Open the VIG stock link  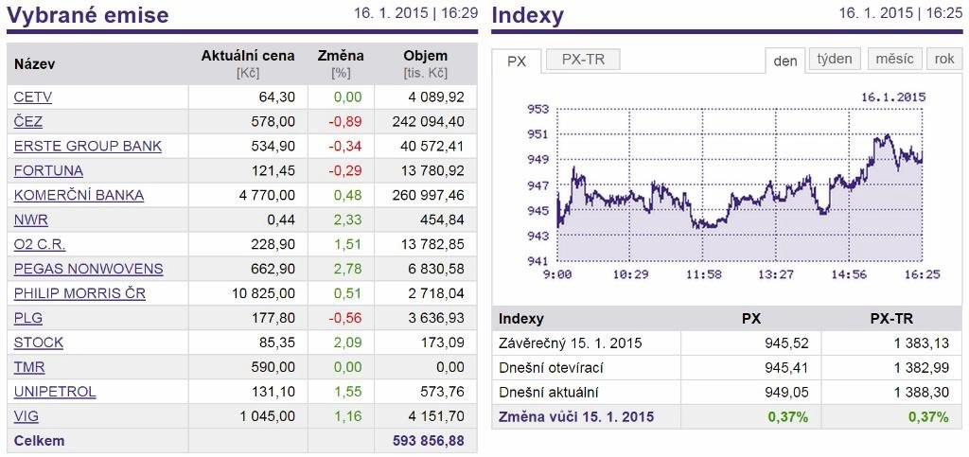tap(26, 416)
